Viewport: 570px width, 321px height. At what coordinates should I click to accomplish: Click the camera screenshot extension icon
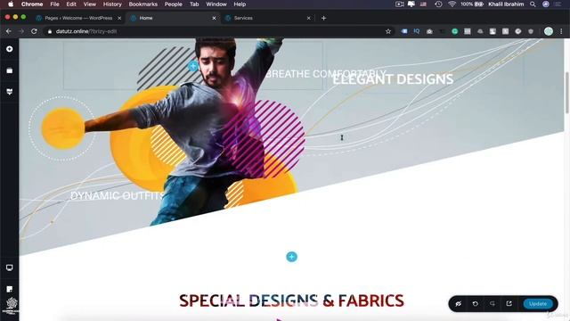(429, 32)
